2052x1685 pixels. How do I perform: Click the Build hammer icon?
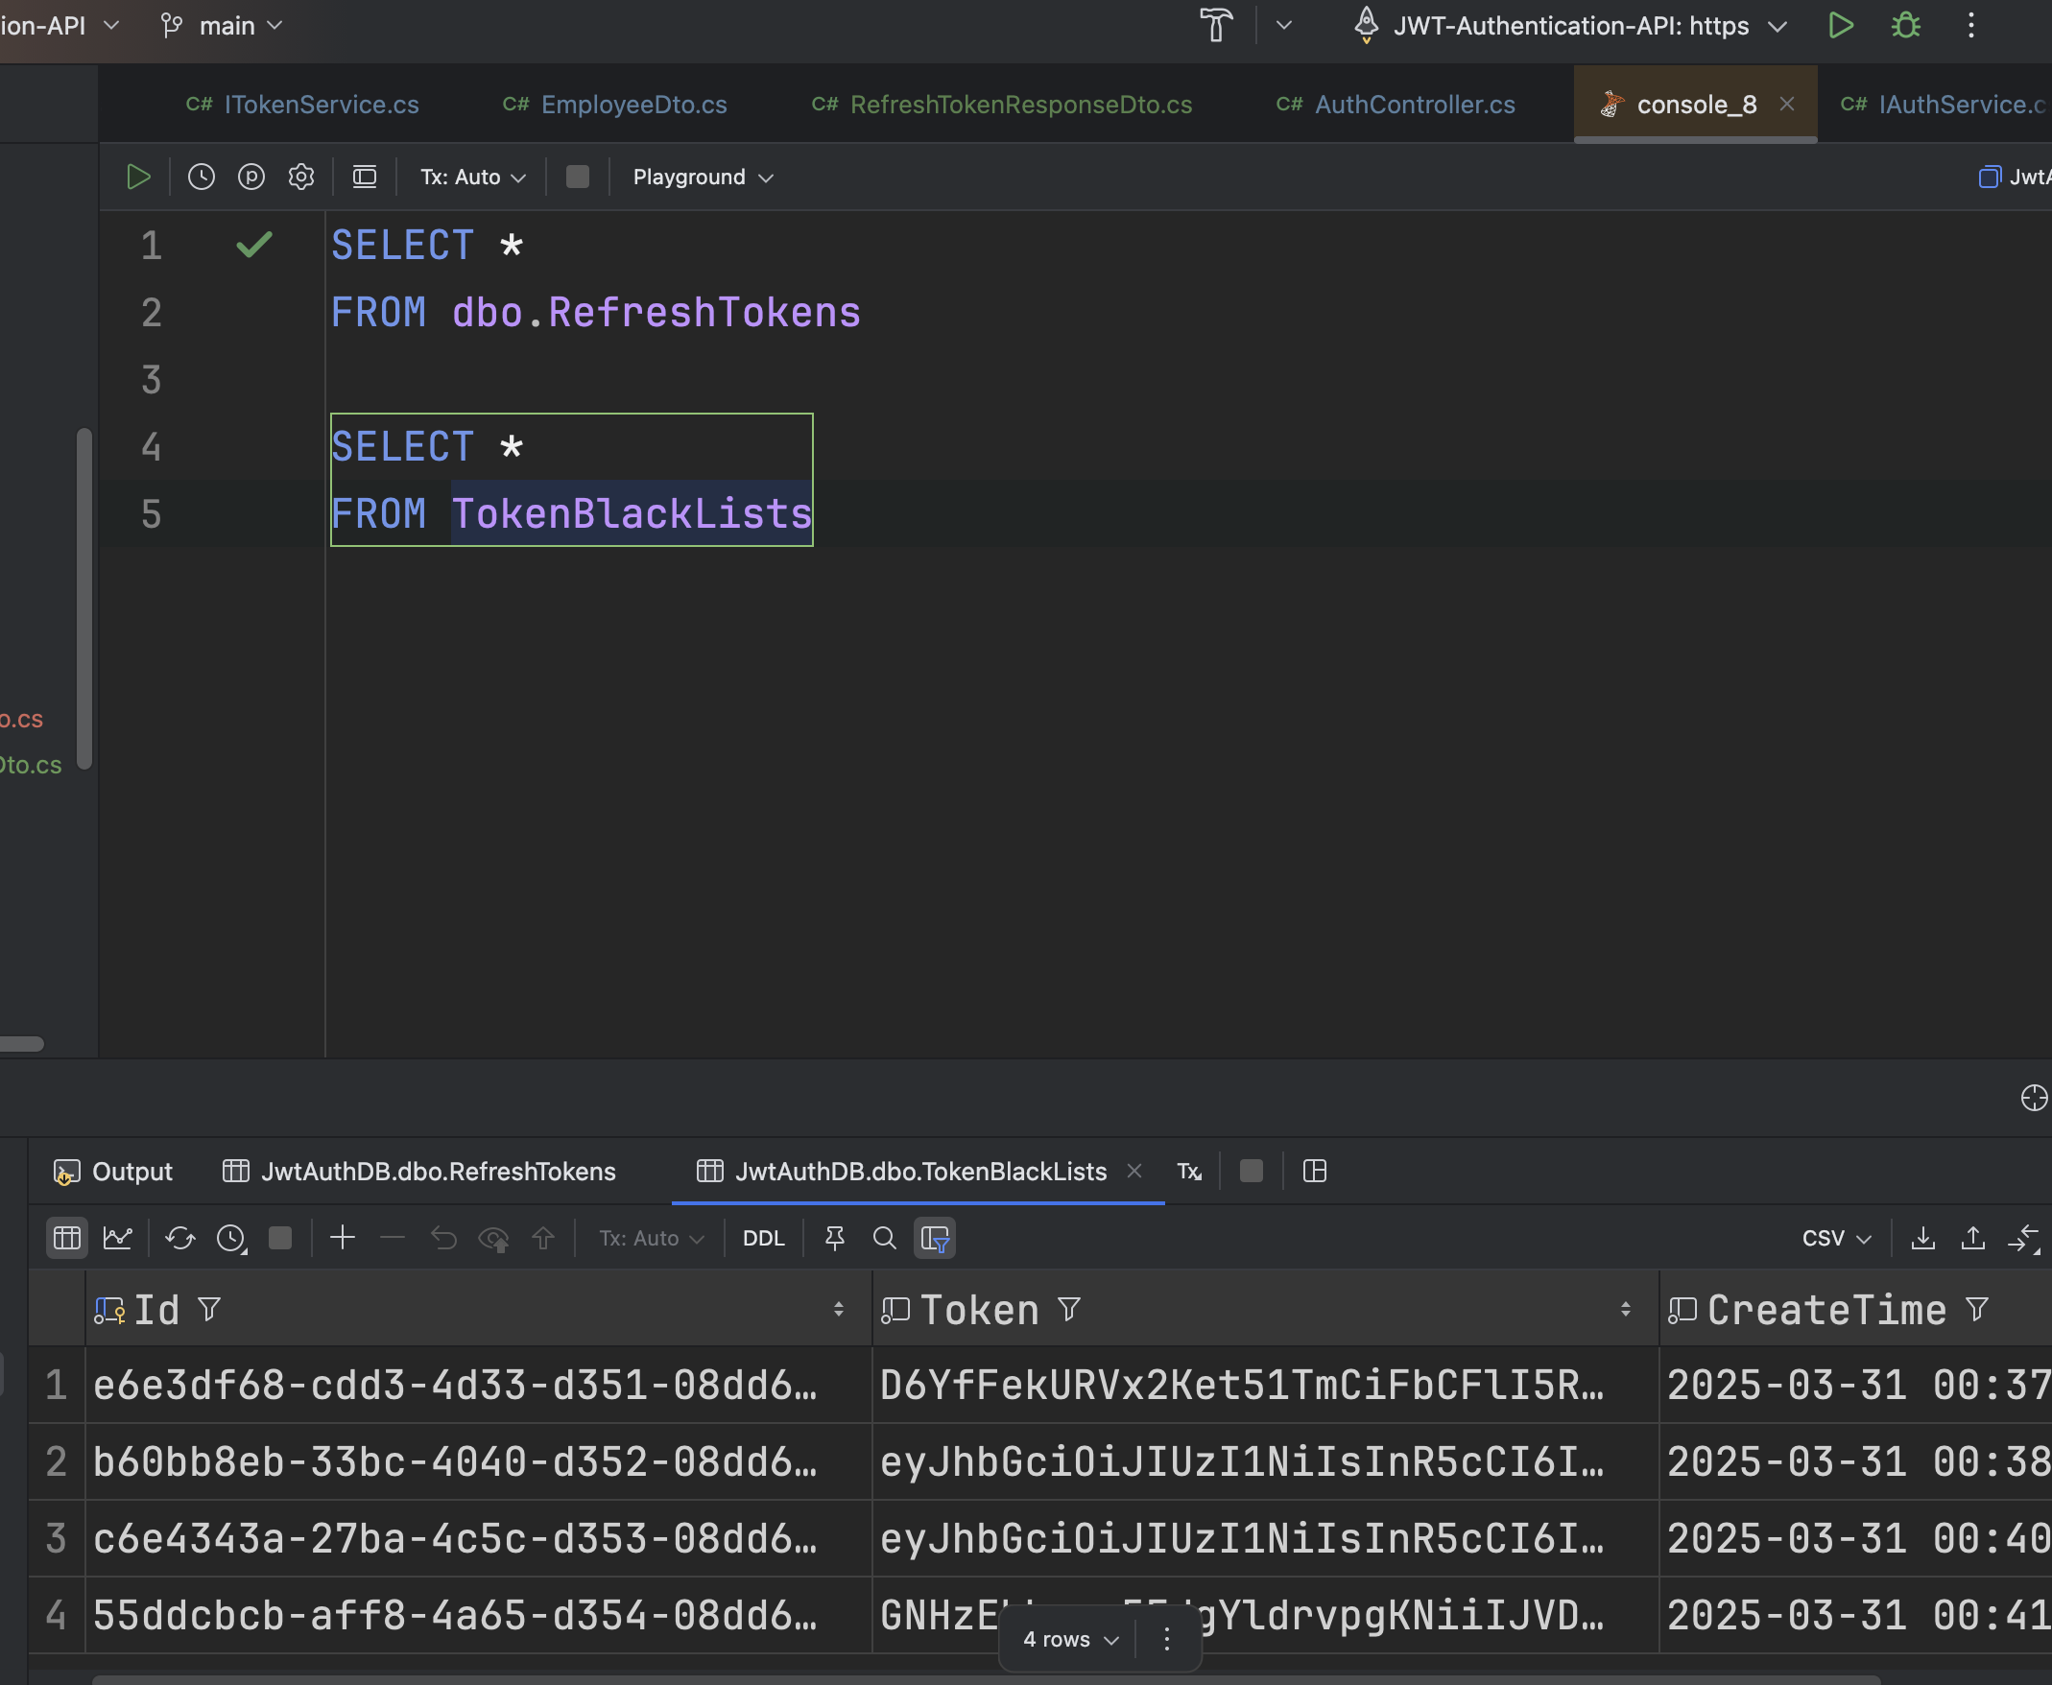[x=1215, y=25]
